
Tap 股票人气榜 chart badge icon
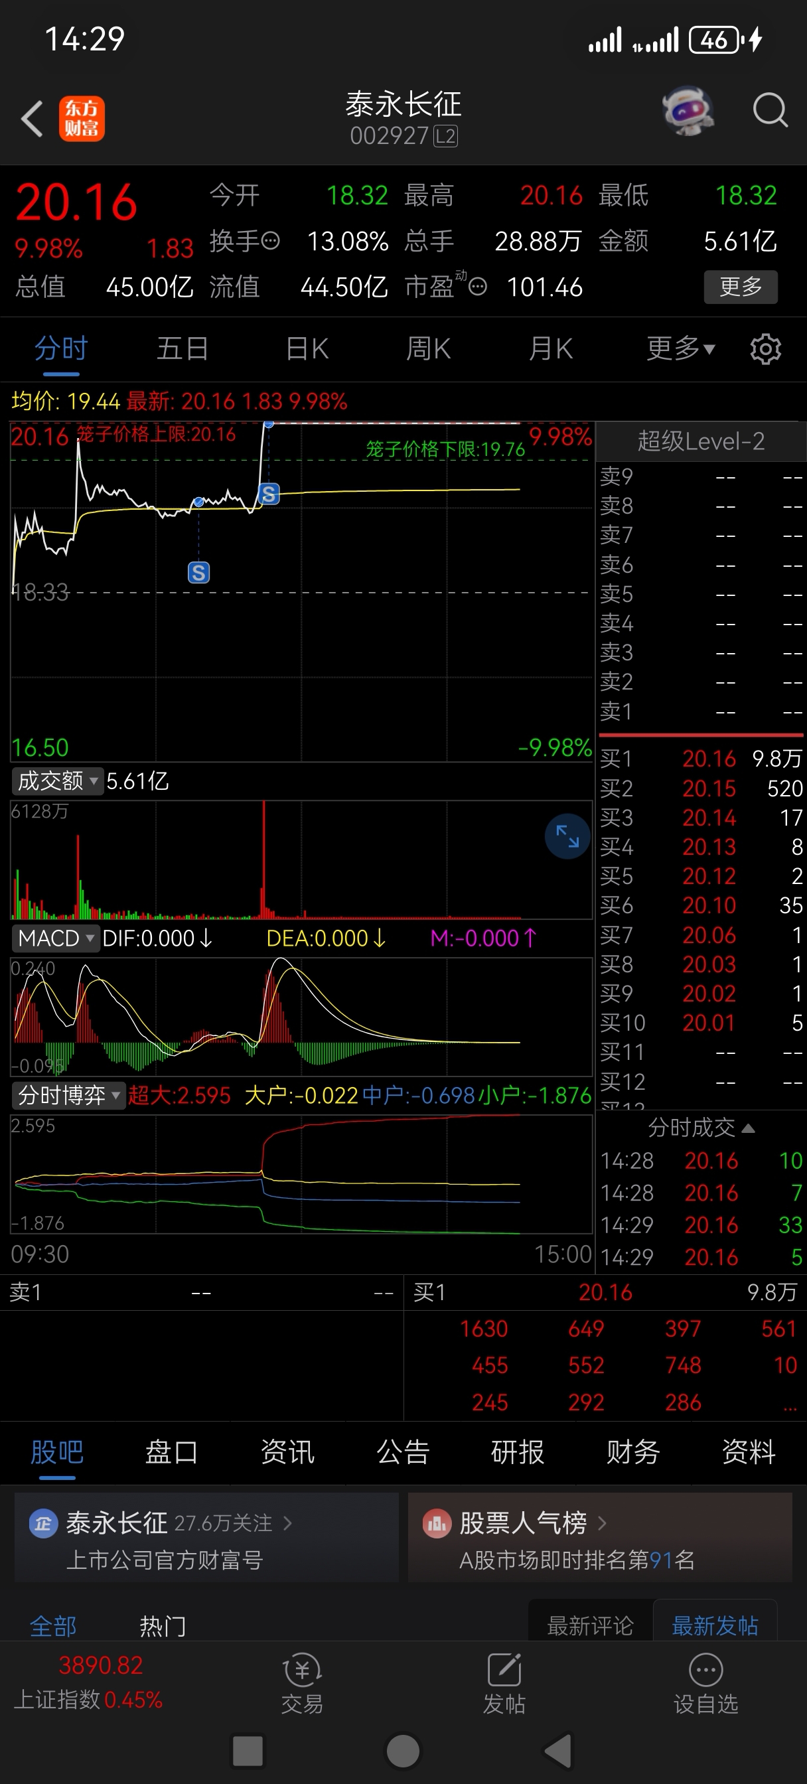click(437, 1524)
